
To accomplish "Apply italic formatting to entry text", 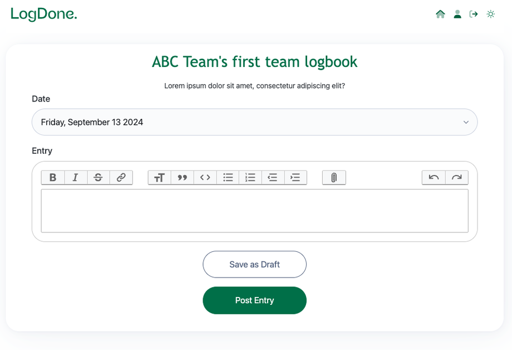I will [76, 178].
